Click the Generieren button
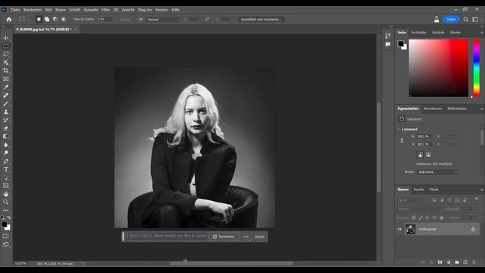Viewport: 485px width, 273px height. (x=224, y=237)
